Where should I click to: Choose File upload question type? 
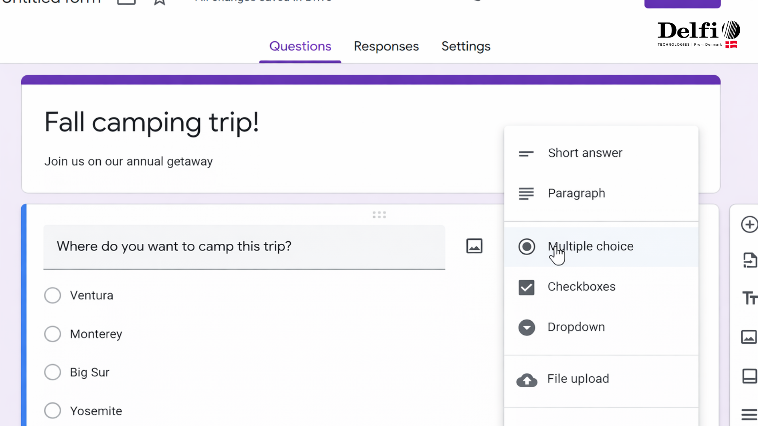(x=578, y=379)
